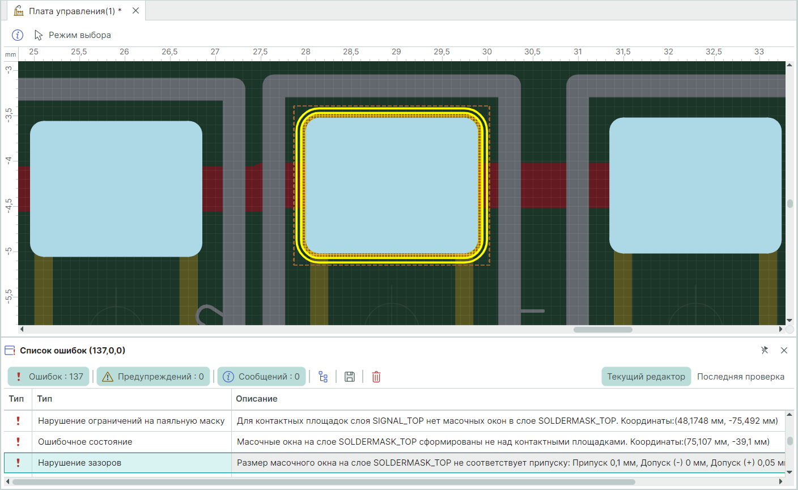Pin the error list panel

765,351
